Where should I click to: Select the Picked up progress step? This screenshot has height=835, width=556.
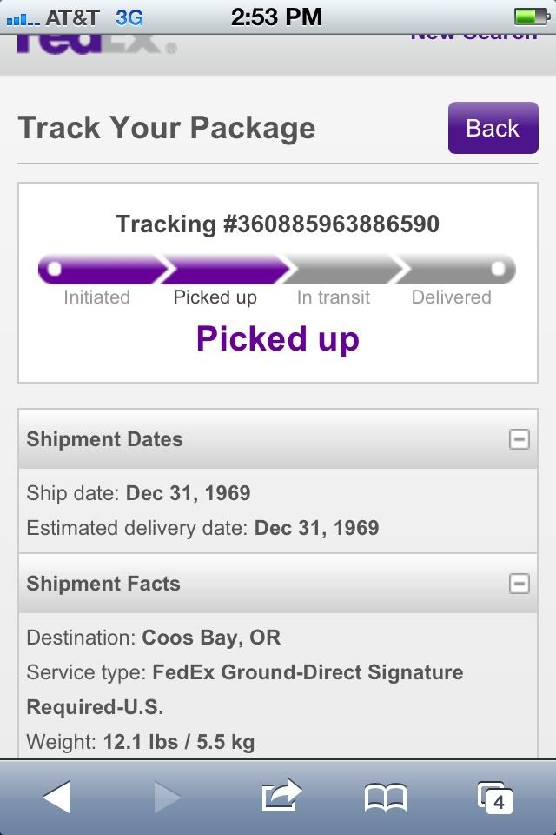tap(215, 297)
